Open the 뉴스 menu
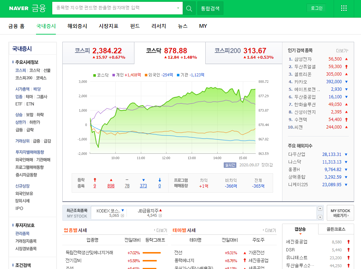Viewport: 361px width, 269px height. coord(183,26)
